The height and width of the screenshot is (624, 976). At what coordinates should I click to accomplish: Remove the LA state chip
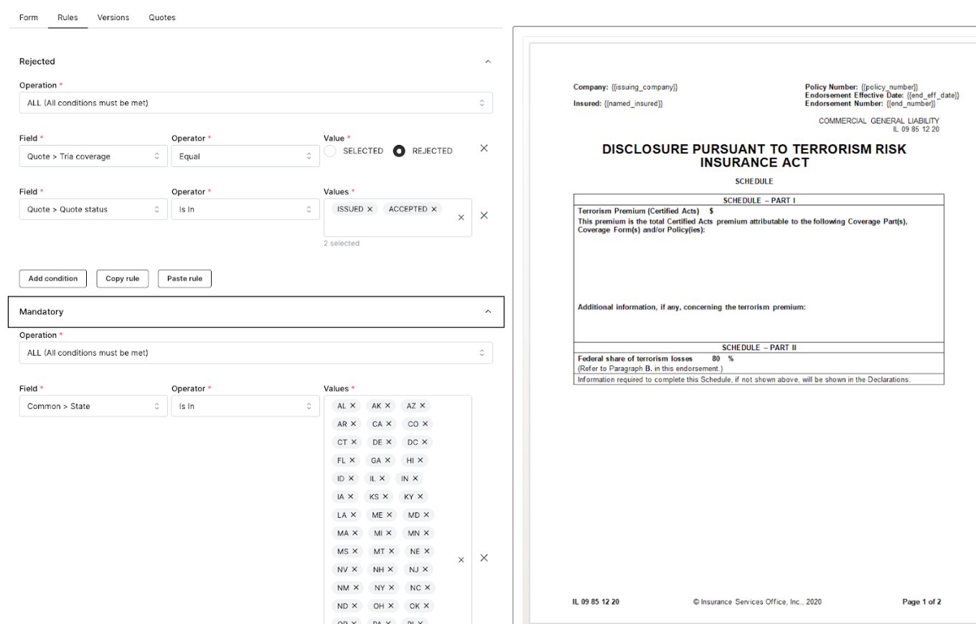tap(352, 515)
